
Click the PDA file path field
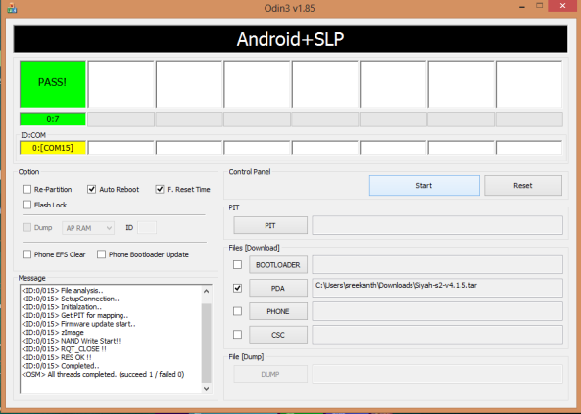437,288
